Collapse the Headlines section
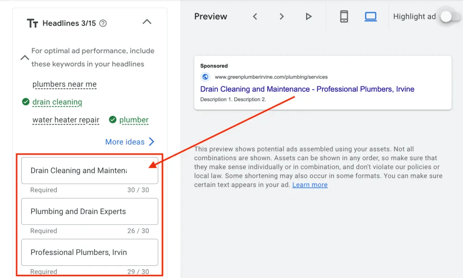 click(147, 22)
